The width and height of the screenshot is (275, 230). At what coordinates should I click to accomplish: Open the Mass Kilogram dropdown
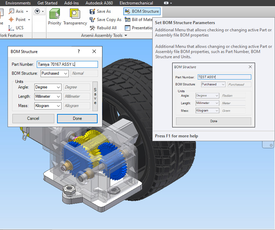click(48, 106)
